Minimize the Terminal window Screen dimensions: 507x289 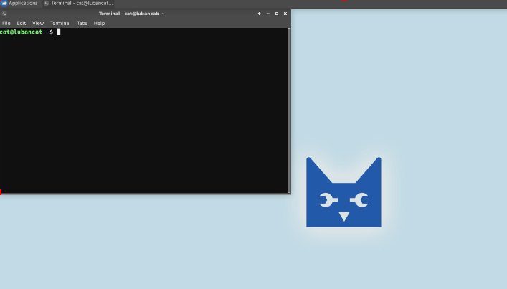click(x=267, y=14)
